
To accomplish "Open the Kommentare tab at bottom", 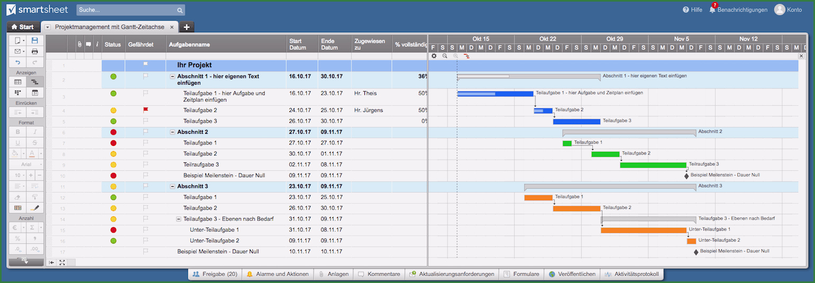I will pos(379,274).
